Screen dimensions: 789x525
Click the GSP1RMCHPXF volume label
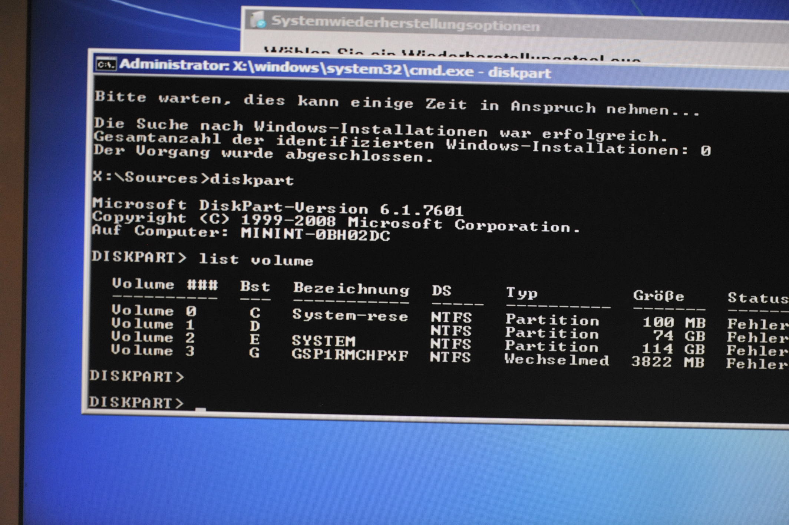349,355
